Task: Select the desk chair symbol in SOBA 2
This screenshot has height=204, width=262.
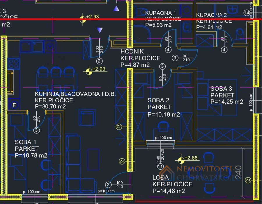Action: pyautogui.click(x=164, y=126)
